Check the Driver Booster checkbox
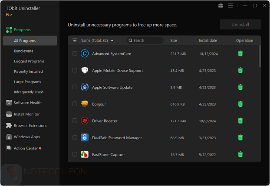 [x=75, y=121]
